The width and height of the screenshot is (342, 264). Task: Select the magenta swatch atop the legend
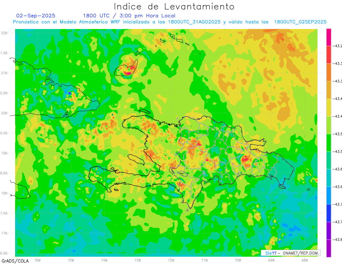point(329,37)
